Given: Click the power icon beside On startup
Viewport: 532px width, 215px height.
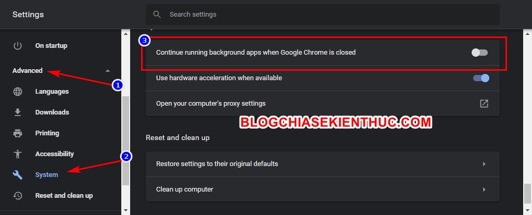Looking at the screenshot, I should (x=18, y=45).
